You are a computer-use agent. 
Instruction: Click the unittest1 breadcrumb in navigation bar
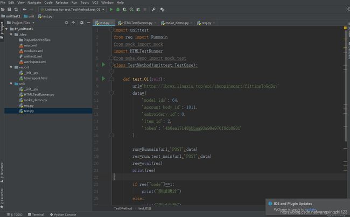click(11, 16)
